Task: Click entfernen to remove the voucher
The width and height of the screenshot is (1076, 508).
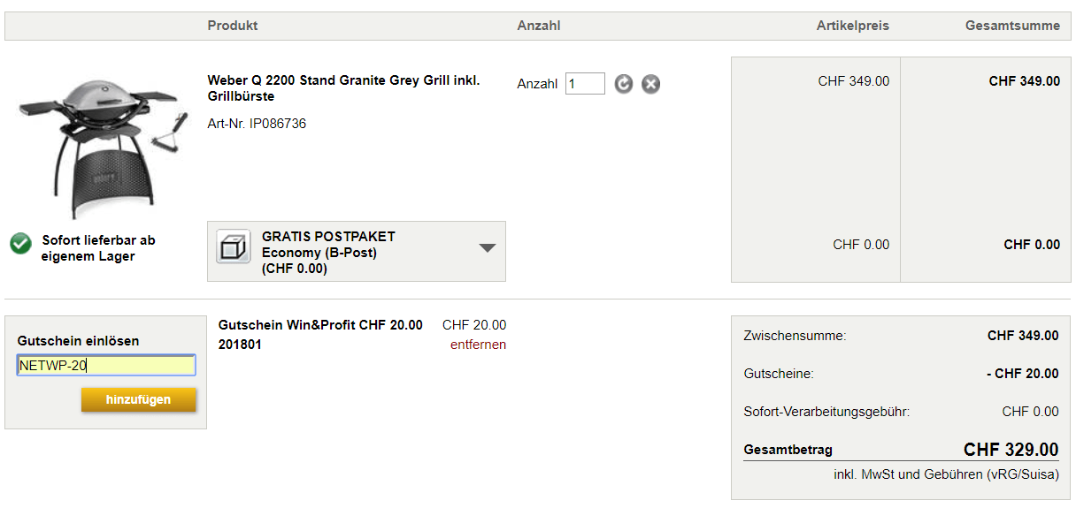Action: pyautogui.click(x=478, y=345)
